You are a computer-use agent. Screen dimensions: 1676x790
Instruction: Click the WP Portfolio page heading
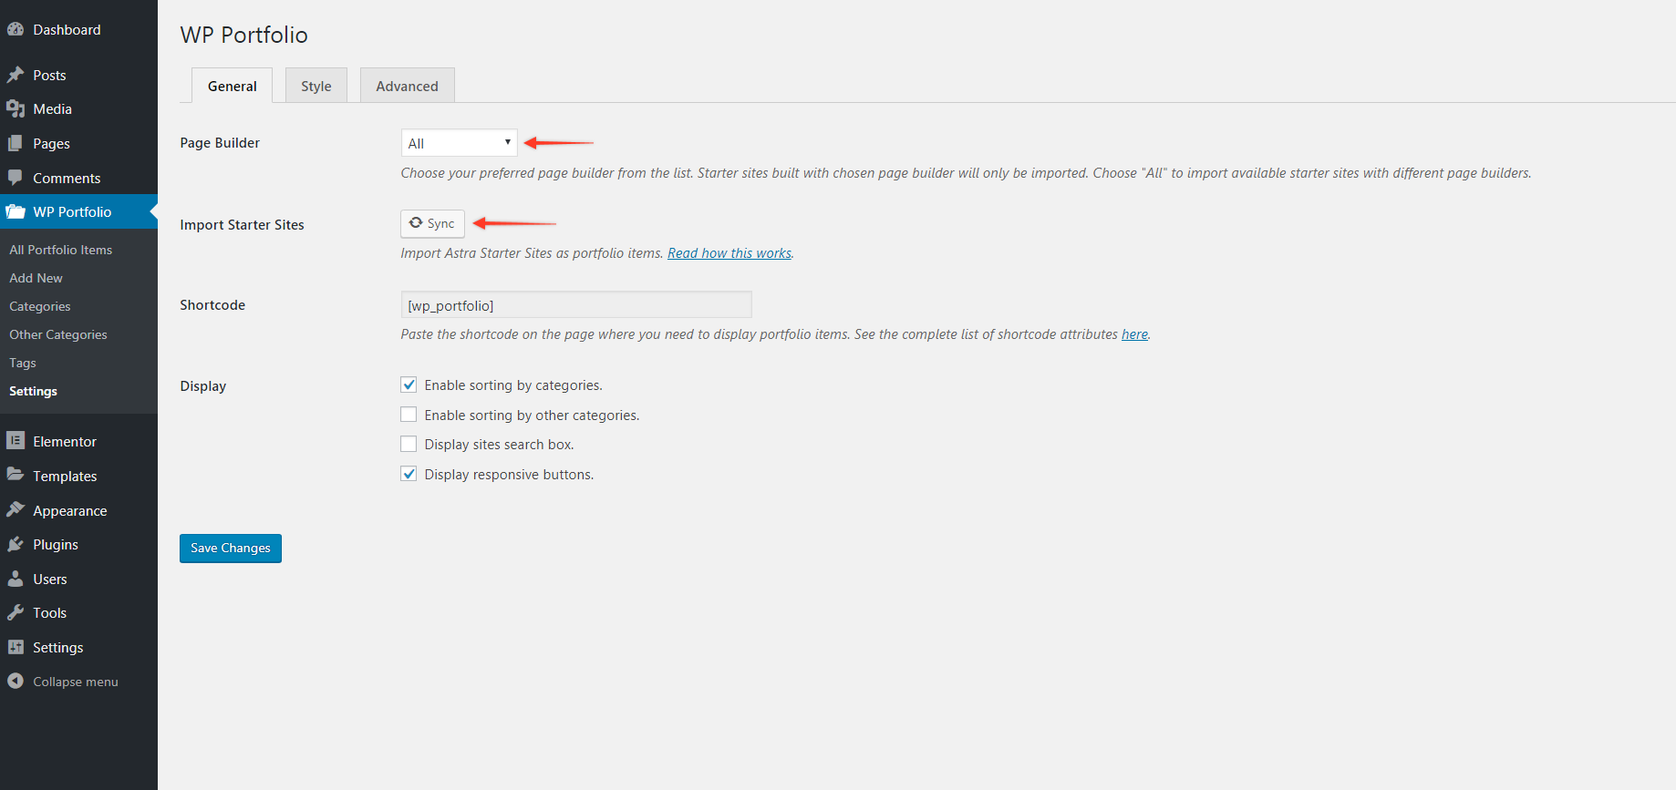click(x=244, y=35)
